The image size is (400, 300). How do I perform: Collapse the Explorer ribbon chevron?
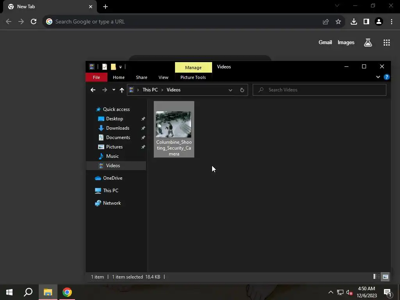378,77
